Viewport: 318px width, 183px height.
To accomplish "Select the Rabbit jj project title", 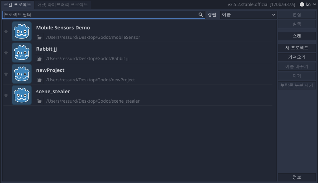I will tap(47, 49).
